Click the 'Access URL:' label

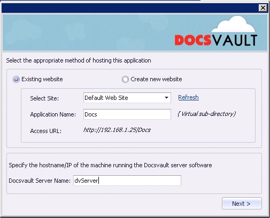click(x=46, y=131)
